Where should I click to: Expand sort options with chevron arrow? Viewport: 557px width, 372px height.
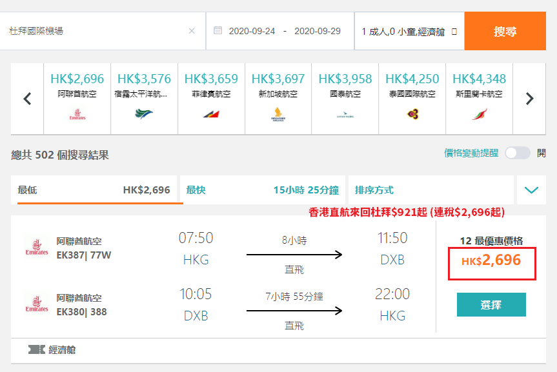click(x=531, y=190)
